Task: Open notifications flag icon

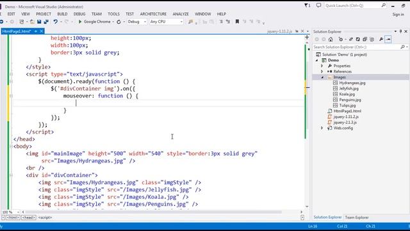Action: 307,5
